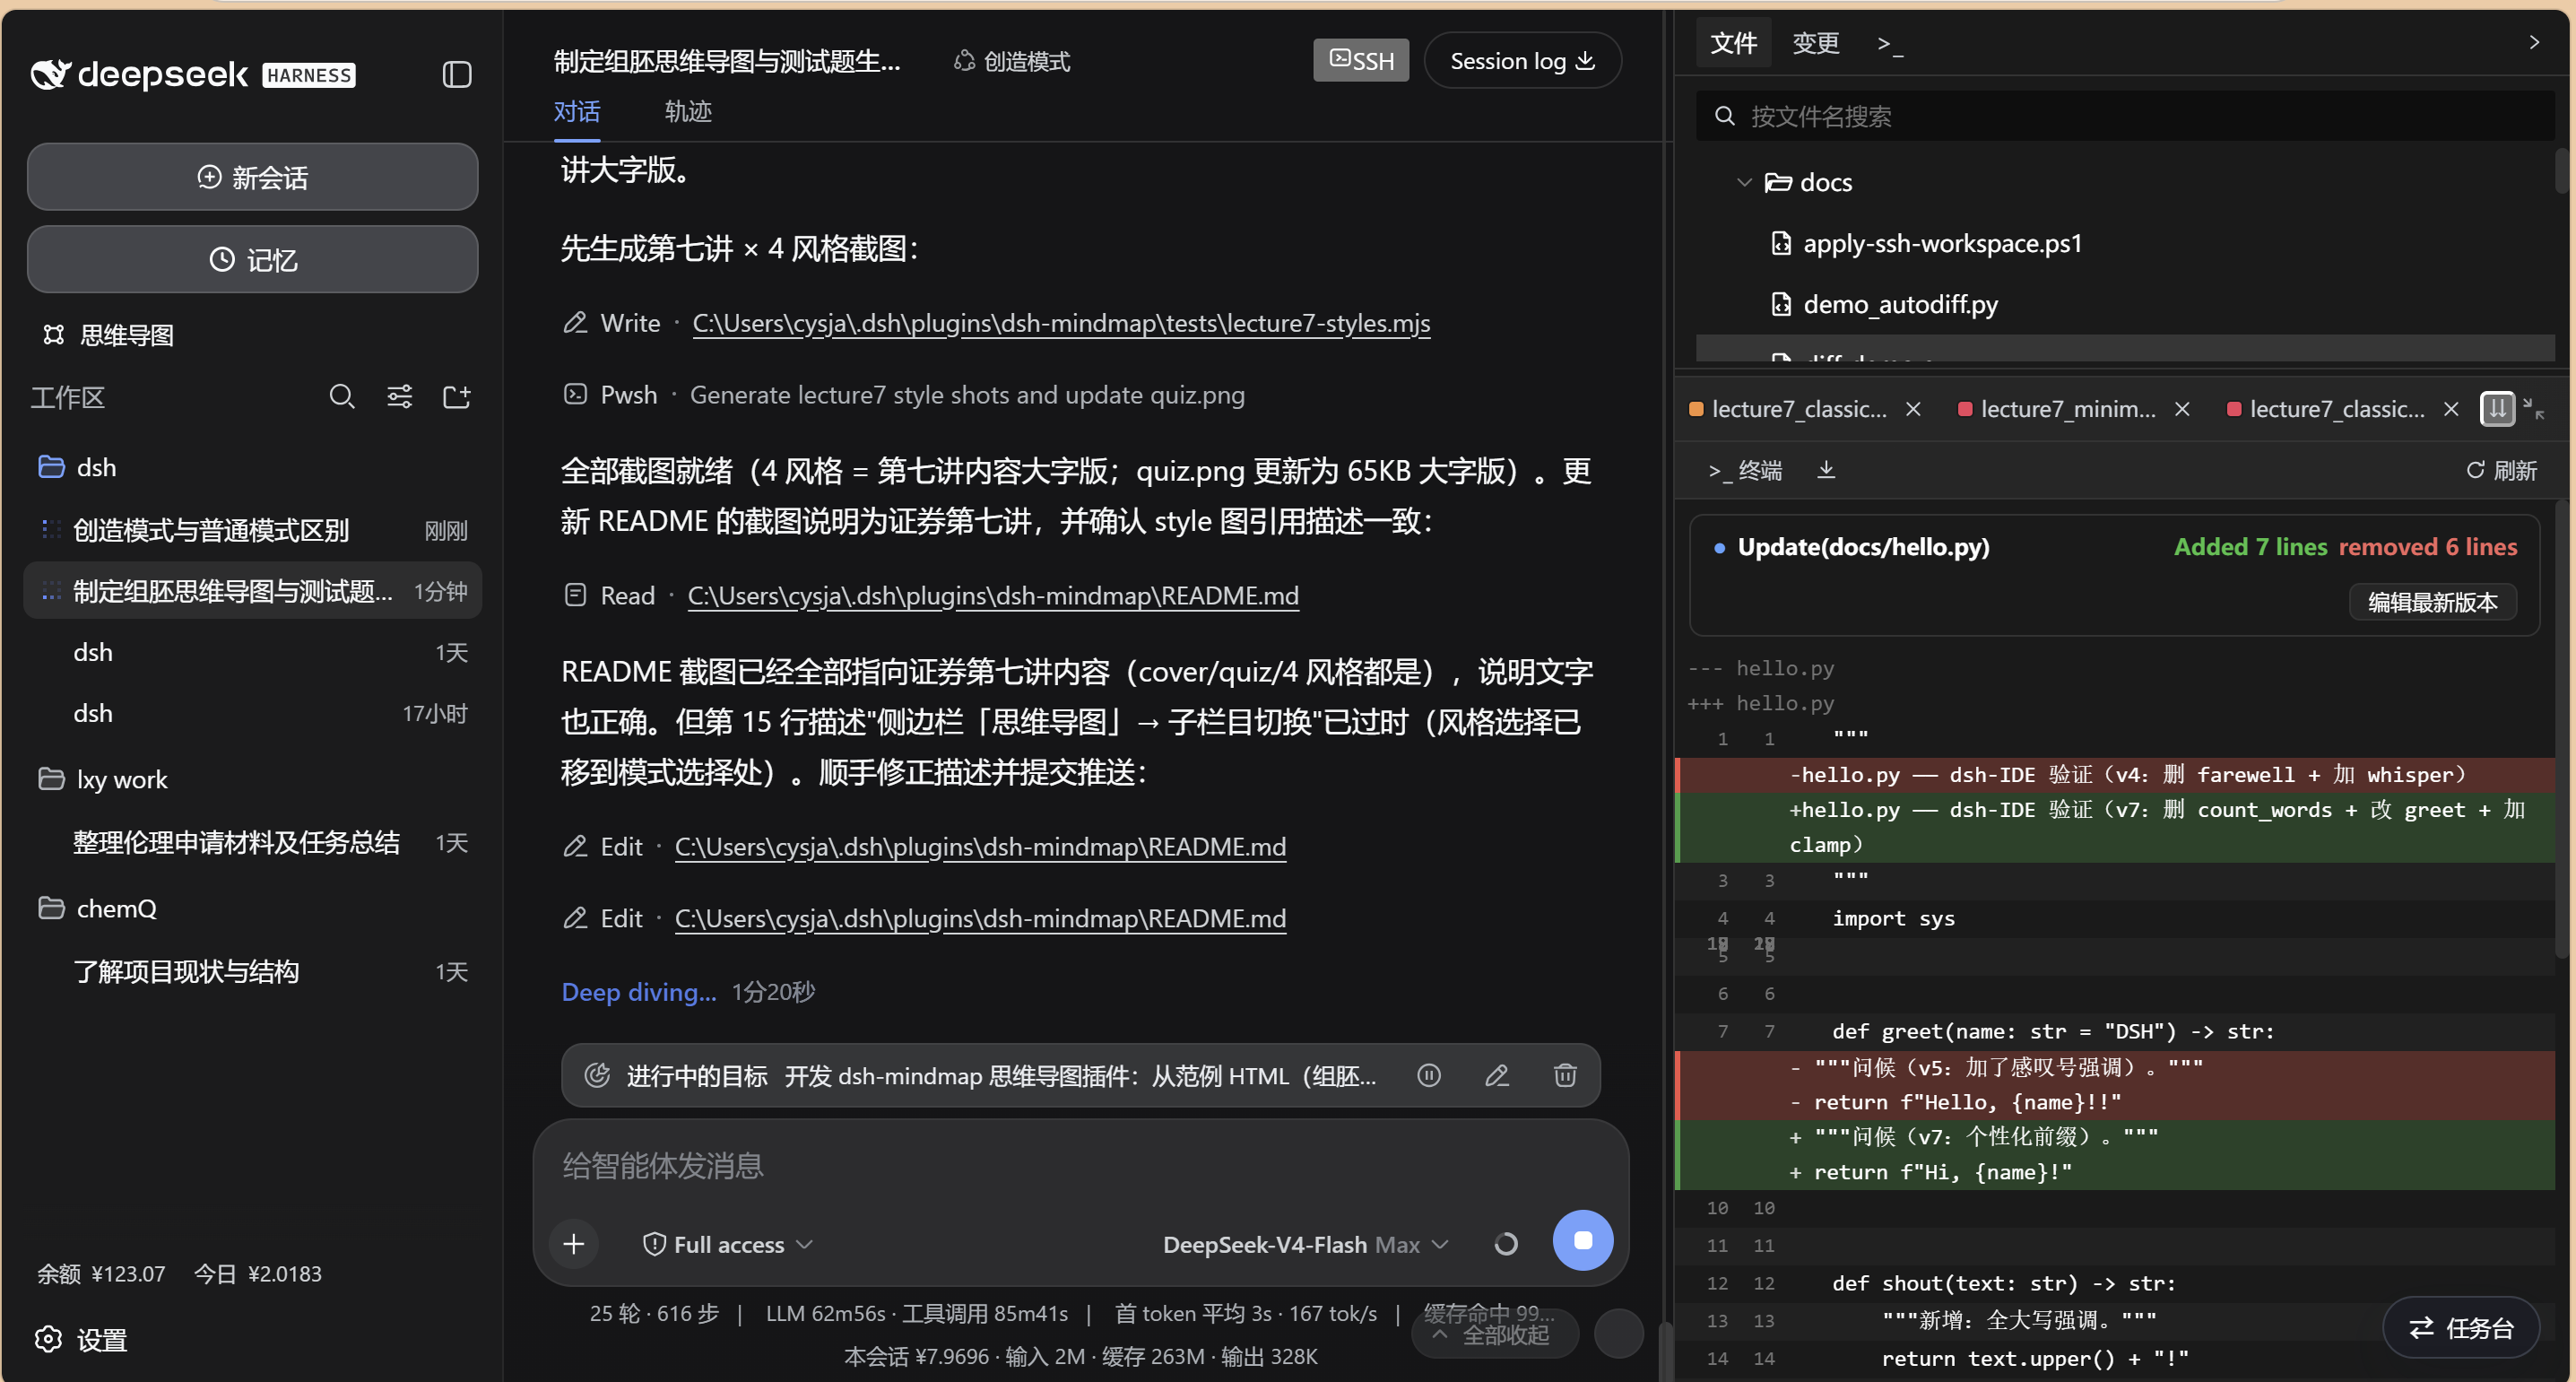The height and width of the screenshot is (1382, 2576).
Task: Open the DeepSeek-V4-Flash Max model dropdown
Action: [x=1305, y=1244]
